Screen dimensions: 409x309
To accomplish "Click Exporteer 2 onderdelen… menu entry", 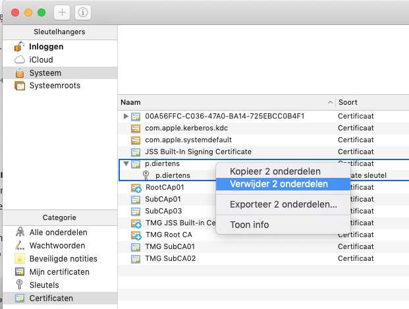I will tap(283, 204).
